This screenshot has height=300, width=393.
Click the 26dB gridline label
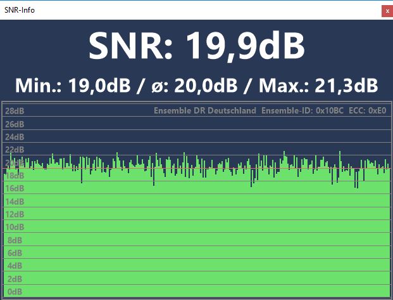coord(15,124)
